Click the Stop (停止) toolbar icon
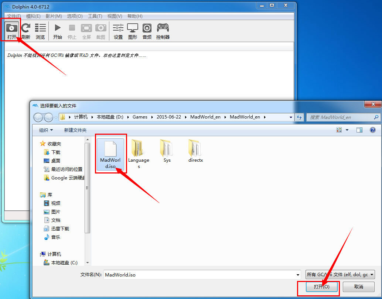This screenshot has width=382, height=299. click(72, 31)
